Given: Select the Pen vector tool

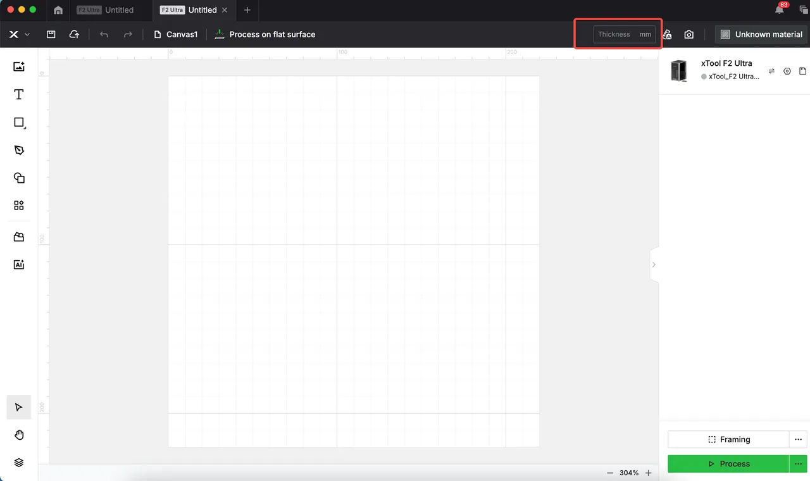Looking at the screenshot, I should [x=19, y=150].
